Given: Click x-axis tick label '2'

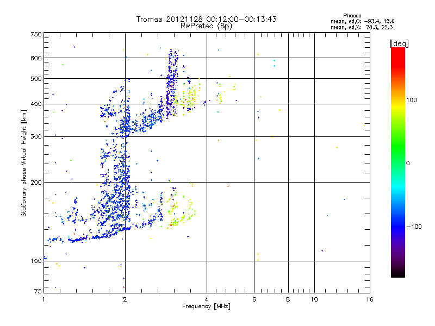Looking at the screenshot, I should (125, 299).
